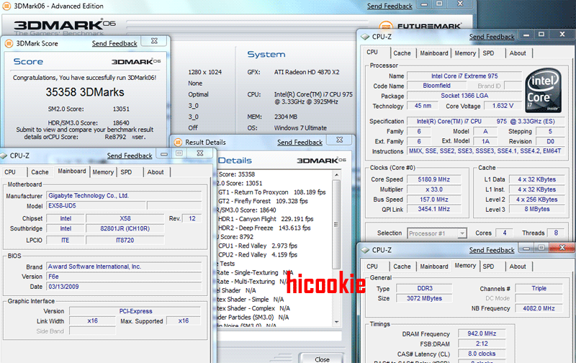576x363 pixels.
Task: Click the GT1 - Return To Proxycon result line
Action: (272, 192)
